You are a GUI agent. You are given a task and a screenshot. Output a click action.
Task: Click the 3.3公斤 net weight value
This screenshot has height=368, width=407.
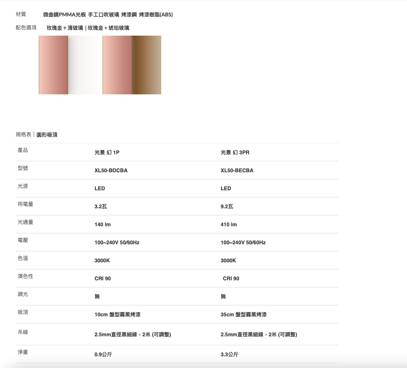tap(229, 355)
